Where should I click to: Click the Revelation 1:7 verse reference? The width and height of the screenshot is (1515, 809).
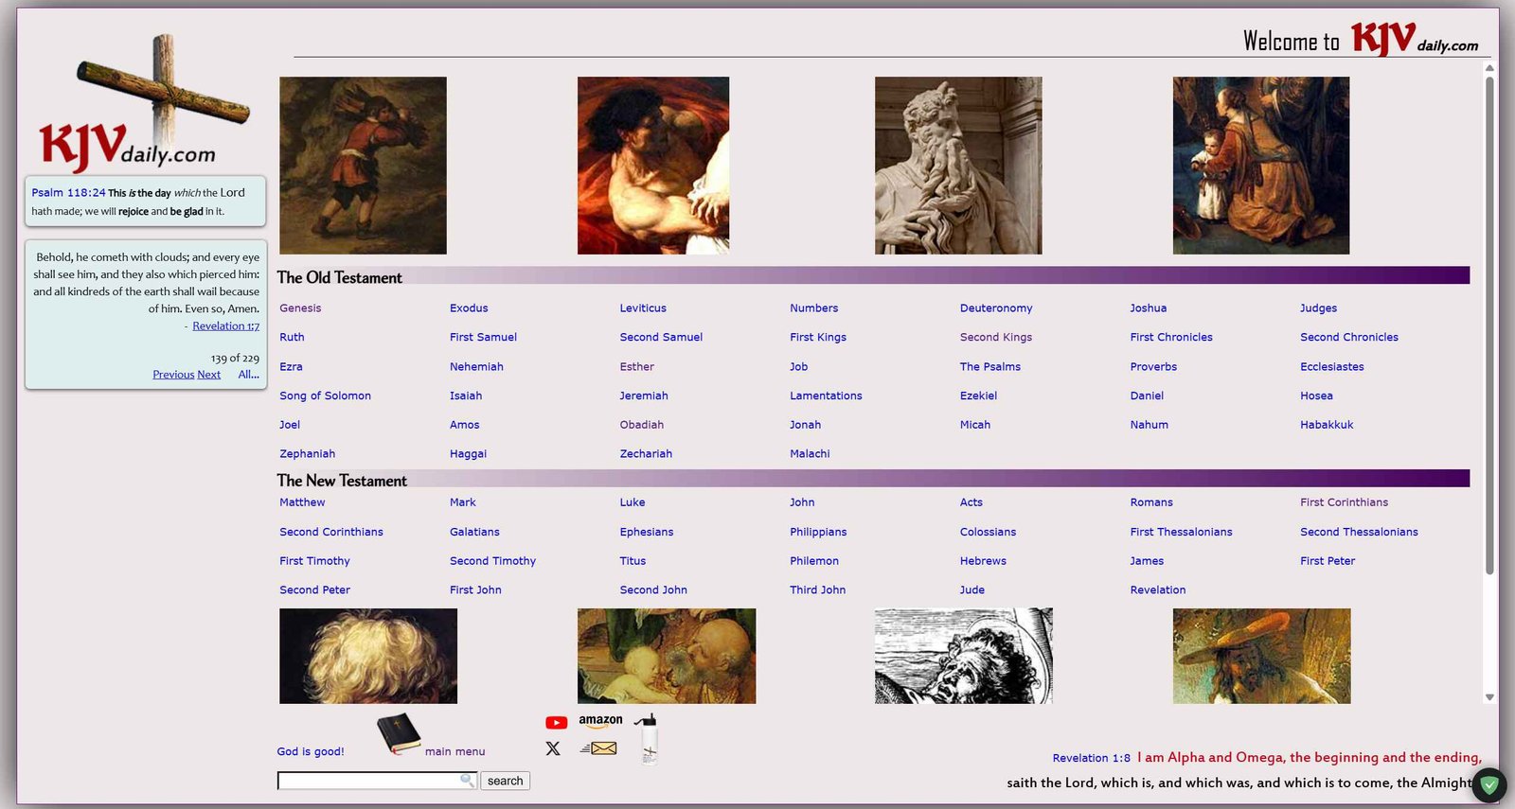226,326
